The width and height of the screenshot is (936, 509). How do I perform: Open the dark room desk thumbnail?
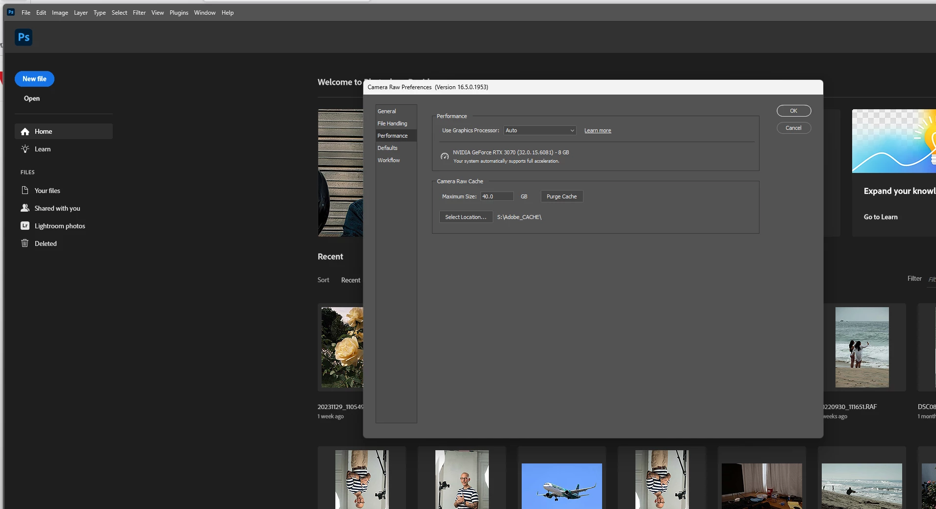tap(762, 486)
